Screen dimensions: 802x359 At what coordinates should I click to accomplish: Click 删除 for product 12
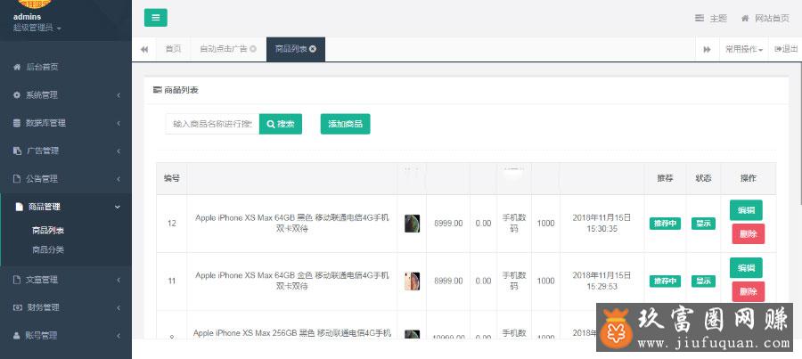[x=748, y=233]
